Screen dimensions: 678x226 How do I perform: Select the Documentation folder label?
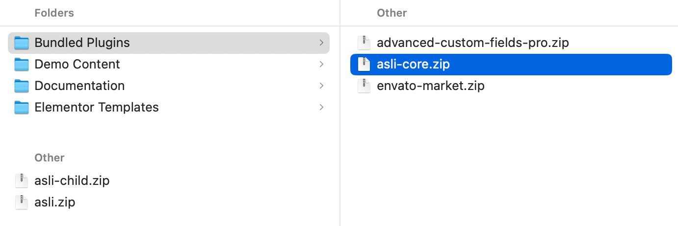(x=79, y=86)
